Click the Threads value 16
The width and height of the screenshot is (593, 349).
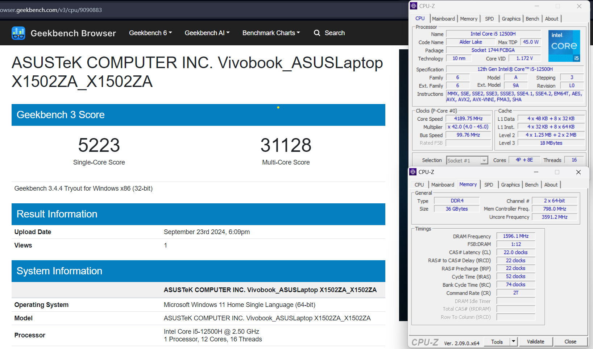point(574,160)
